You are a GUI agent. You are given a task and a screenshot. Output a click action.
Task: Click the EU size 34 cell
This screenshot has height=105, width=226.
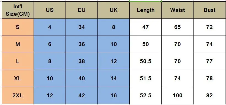81,27
